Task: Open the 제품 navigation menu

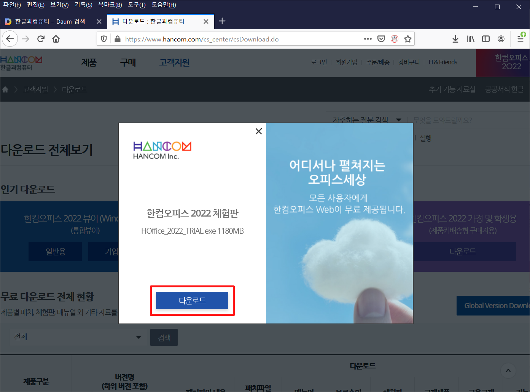Action: click(x=89, y=63)
